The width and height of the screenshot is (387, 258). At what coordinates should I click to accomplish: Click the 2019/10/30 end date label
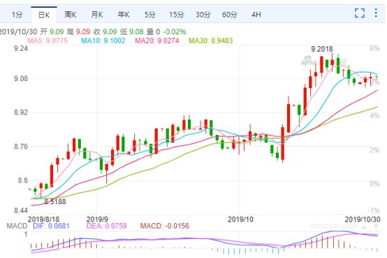click(x=363, y=220)
